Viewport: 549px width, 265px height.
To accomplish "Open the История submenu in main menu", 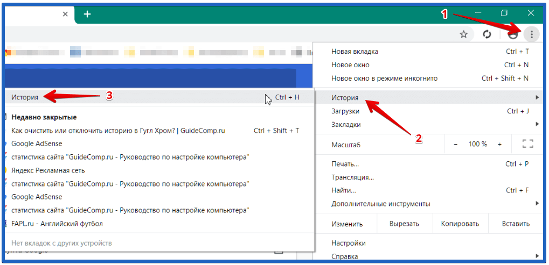I will coord(428,98).
